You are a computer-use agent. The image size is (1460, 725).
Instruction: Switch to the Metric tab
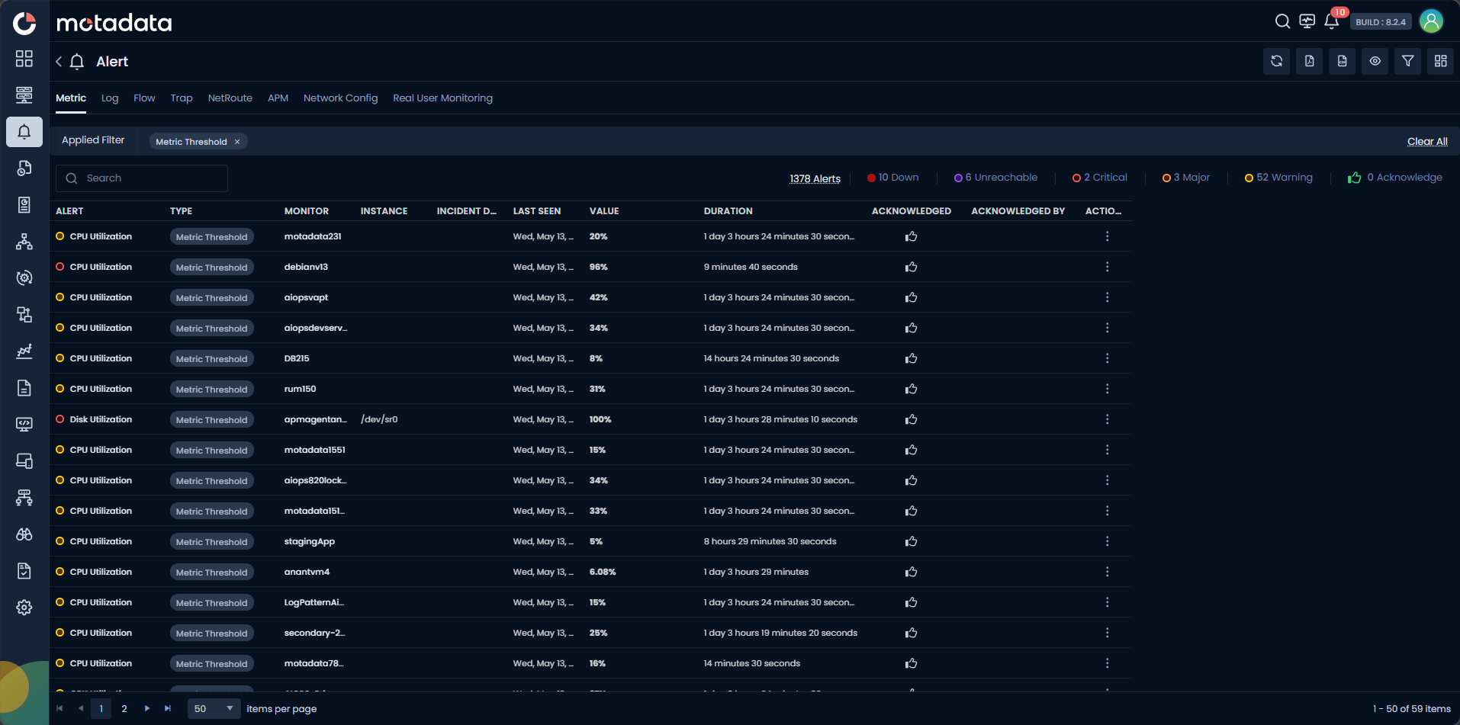(71, 98)
